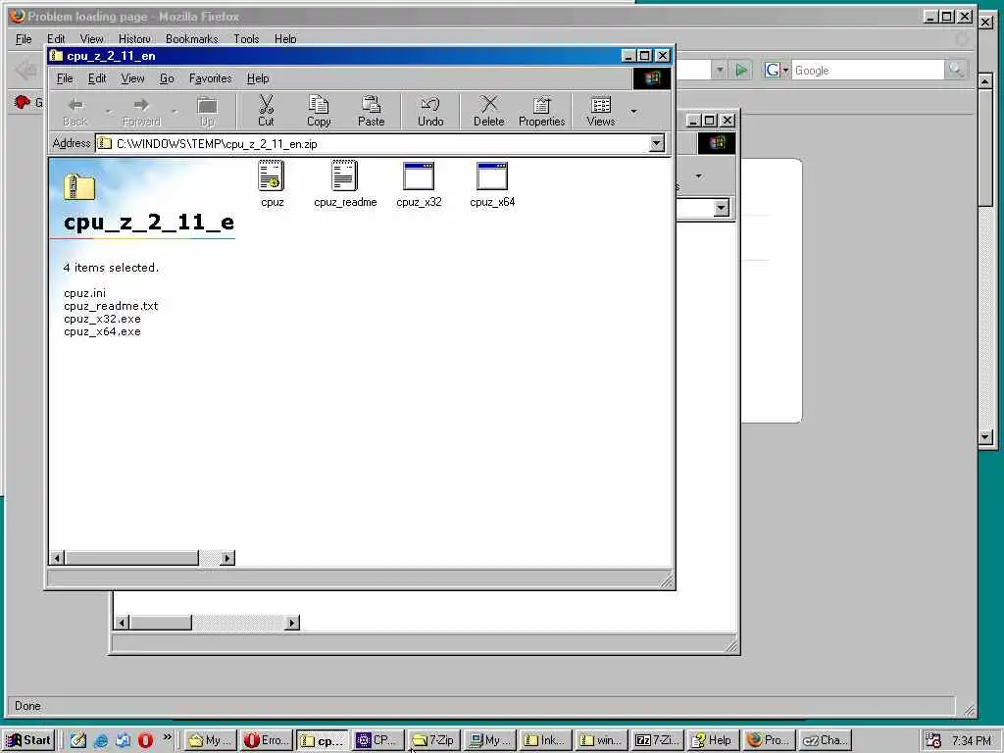Select the cpuz_readme text file icon
Image resolution: width=1004 pixels, height=753 pixels.
pos(344,176)
